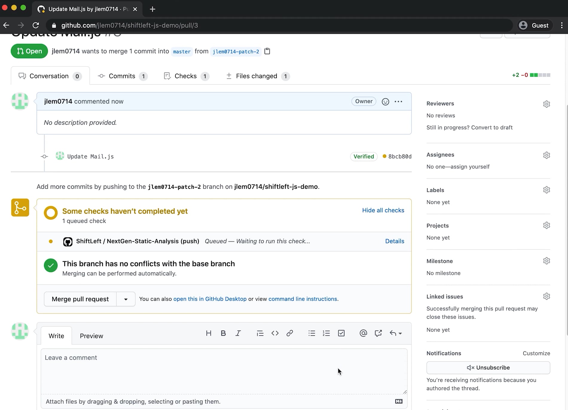The image size is (568, 410).
Task: Copy branch name with clipboard icon
Action: tap(267, 51)
